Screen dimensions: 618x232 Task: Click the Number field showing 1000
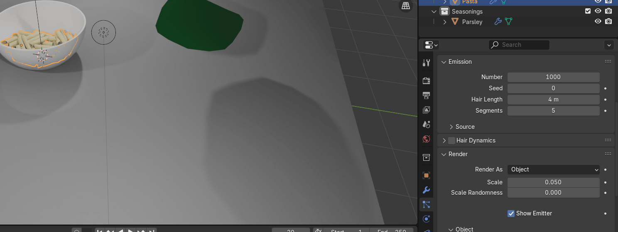click(553, 77)
